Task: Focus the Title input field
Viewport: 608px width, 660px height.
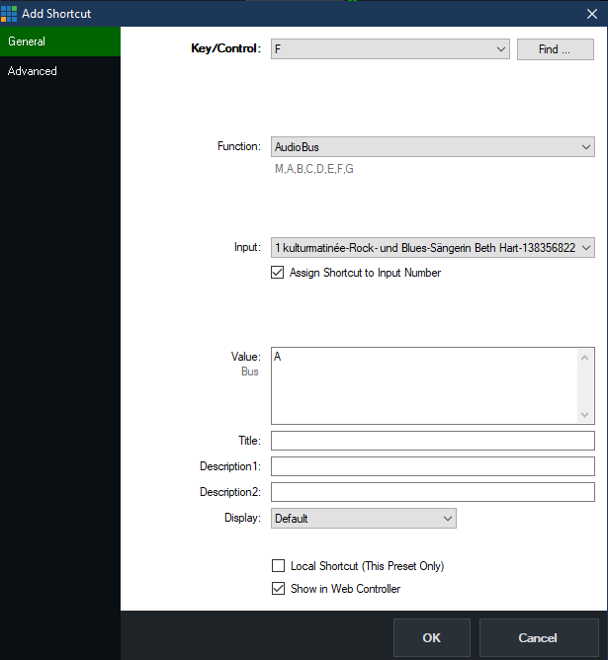Action: tap(432, 441)
